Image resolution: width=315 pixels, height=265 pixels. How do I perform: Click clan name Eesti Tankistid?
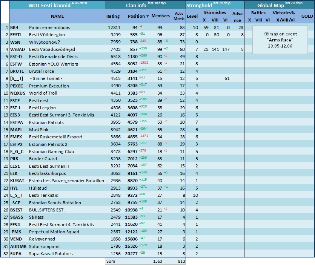tap(44, 195)
